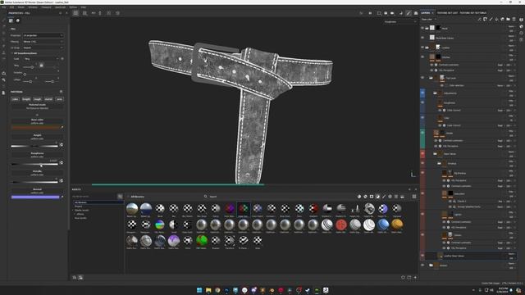
Task: Select the red fabric material thumbnail in Assets
Action: [x=341, y=225]
